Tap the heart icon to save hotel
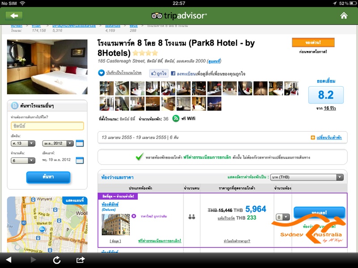 [101, 73]
